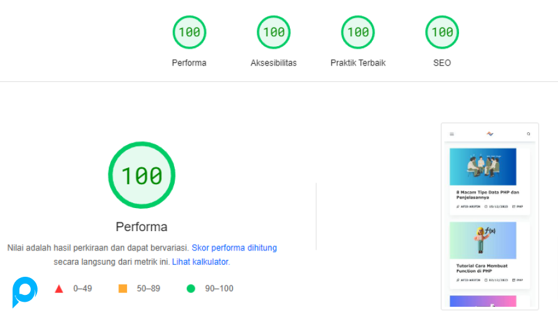
Task: Open the 'Skor performa dihitung' link
Action: (x=234, y=248)
